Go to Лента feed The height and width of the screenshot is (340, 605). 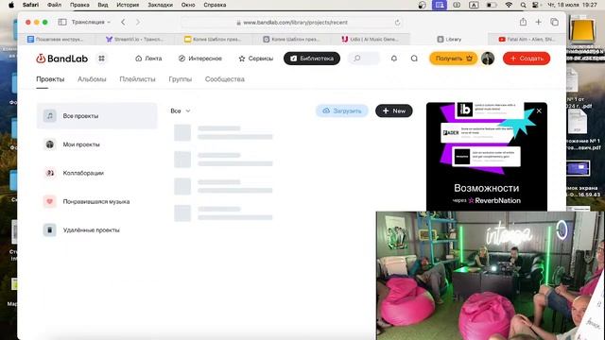coord(148,59)
